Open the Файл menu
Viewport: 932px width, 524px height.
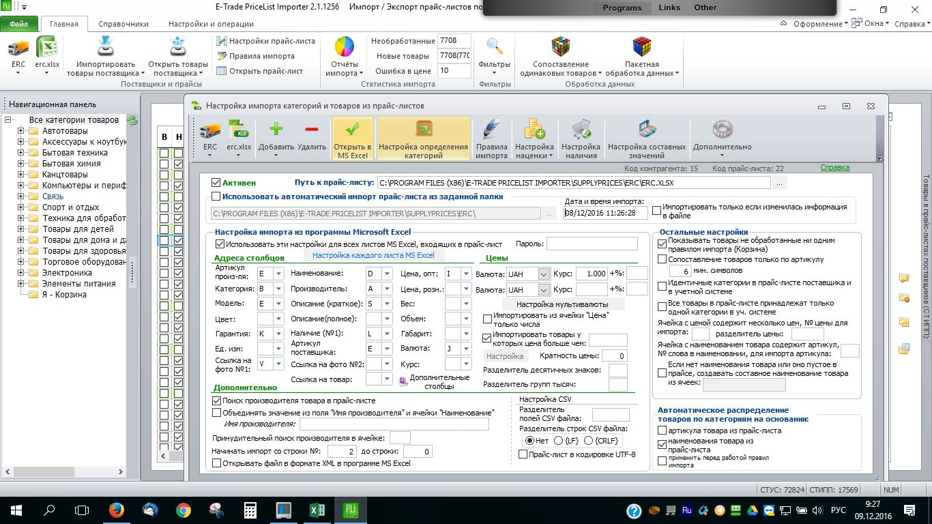click(19, 24)
